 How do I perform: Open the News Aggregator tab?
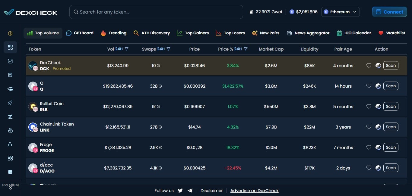point(308,33)
